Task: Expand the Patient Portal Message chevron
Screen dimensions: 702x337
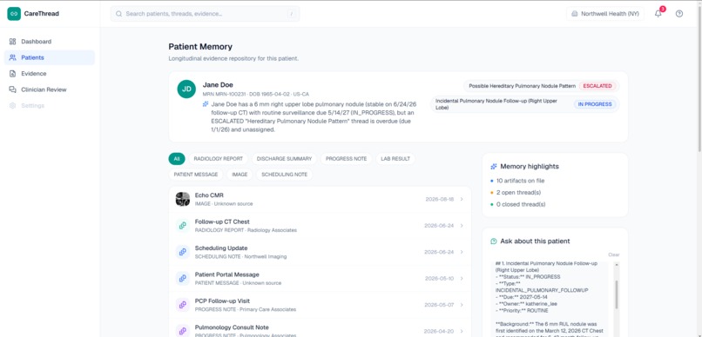Action: tap(462, 278)
